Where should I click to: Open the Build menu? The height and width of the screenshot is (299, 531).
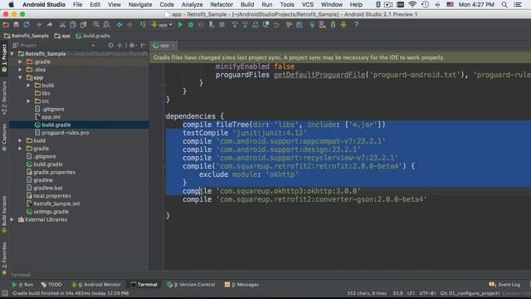[247, 5]
